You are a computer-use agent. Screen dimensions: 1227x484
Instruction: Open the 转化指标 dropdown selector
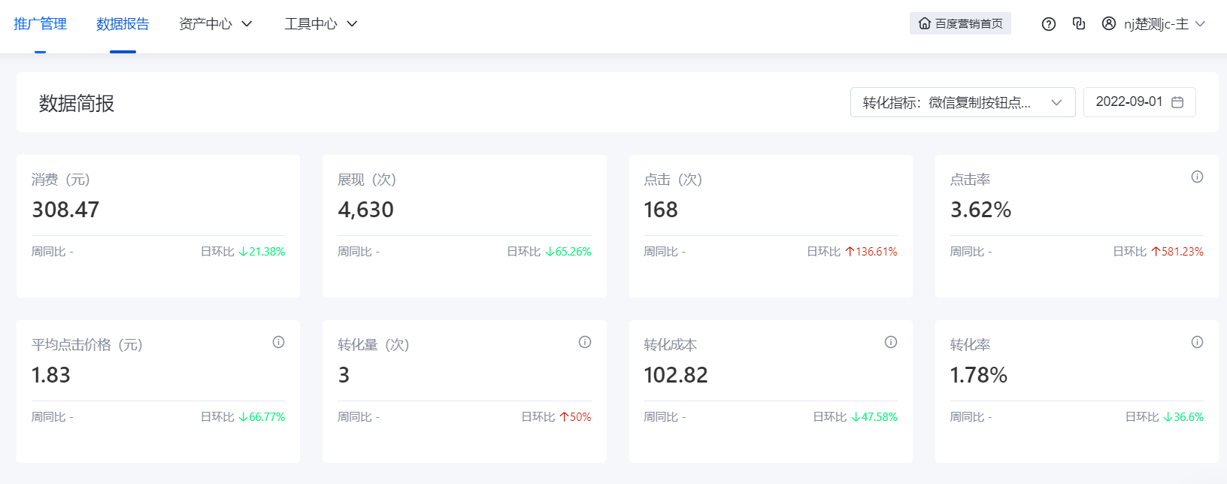[962, 102]
